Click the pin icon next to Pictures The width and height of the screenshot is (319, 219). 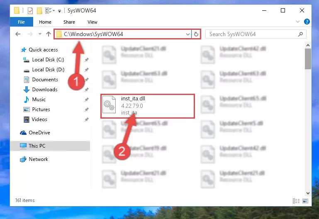pyautogui.click(x=86, y=109)
